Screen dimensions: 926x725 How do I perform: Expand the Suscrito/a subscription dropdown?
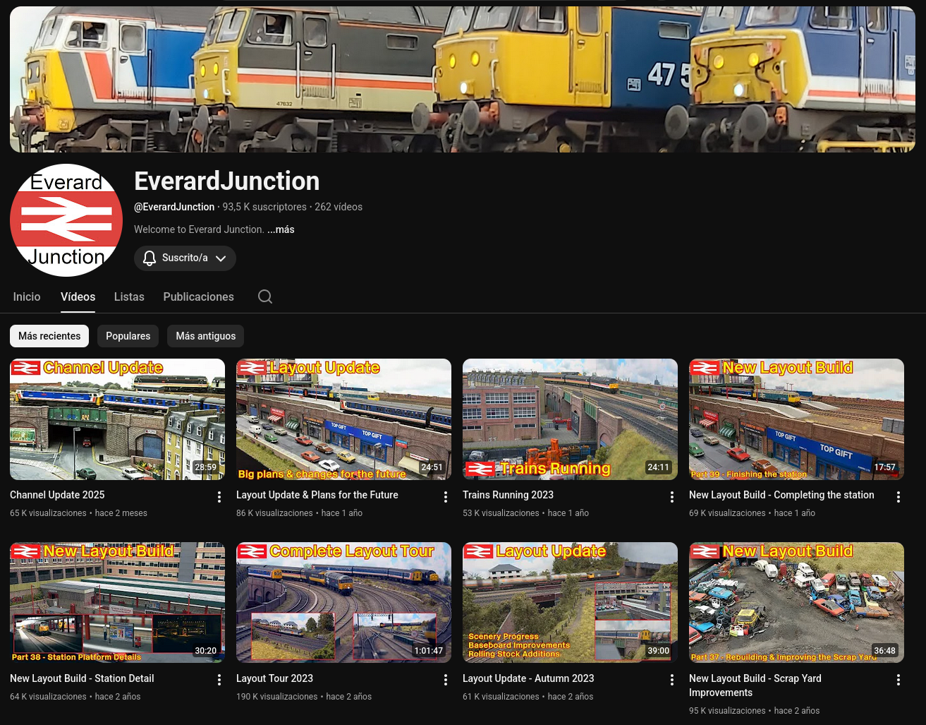point(221,258)
